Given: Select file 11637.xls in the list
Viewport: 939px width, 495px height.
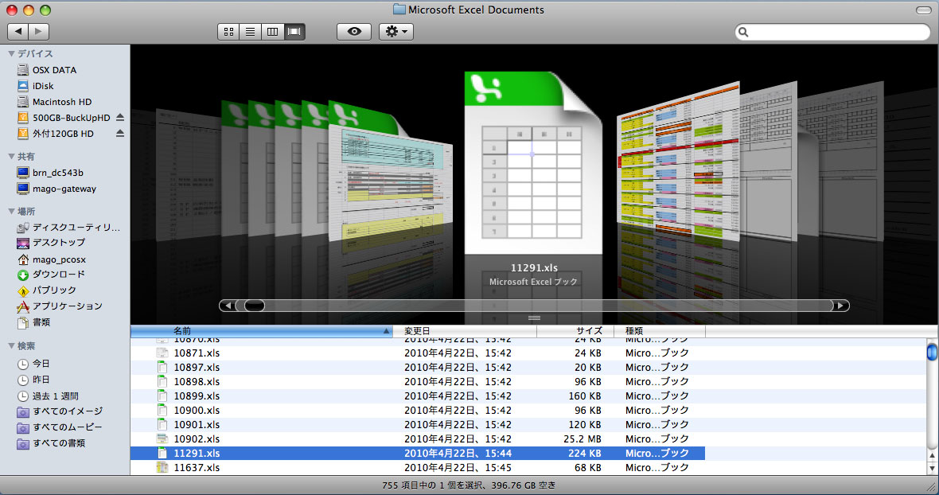Looking at the screenshot, I should point(418,468).
